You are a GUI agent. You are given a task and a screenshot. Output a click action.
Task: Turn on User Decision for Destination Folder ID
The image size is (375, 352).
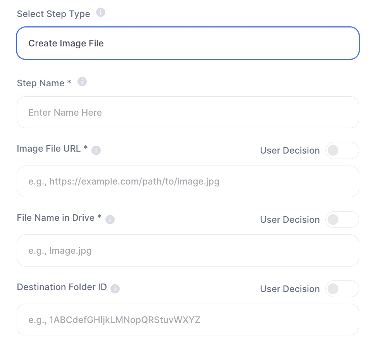pyautogui.click(x=342, y=289)
